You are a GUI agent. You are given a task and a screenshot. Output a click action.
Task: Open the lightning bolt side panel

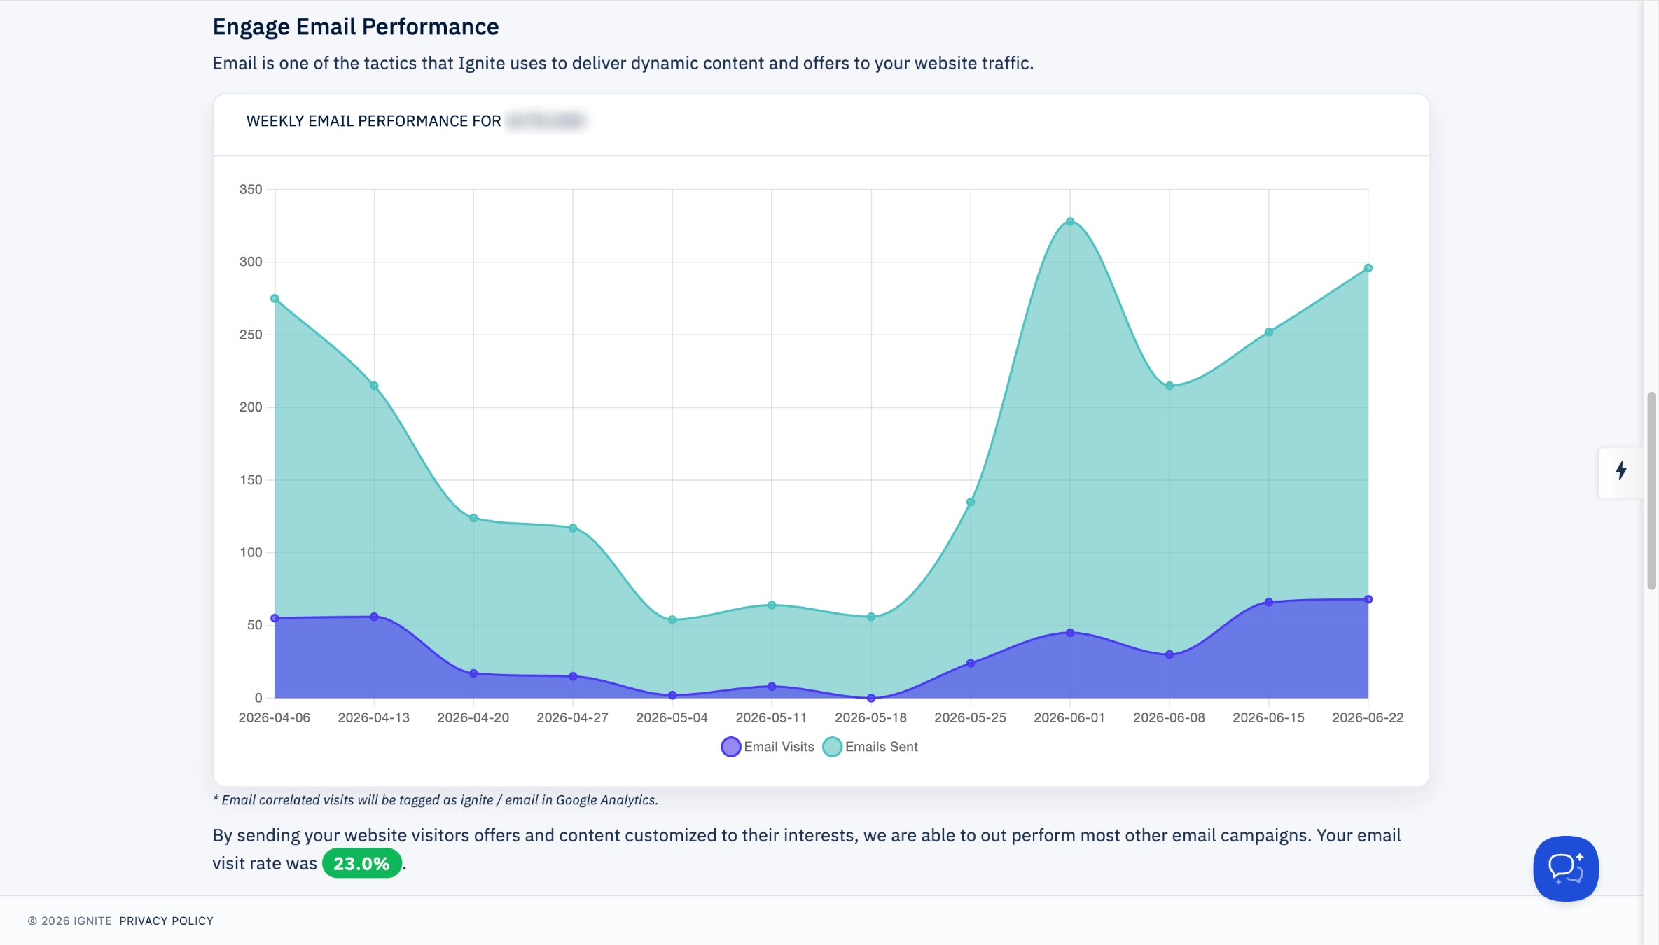coord(1620,470)
